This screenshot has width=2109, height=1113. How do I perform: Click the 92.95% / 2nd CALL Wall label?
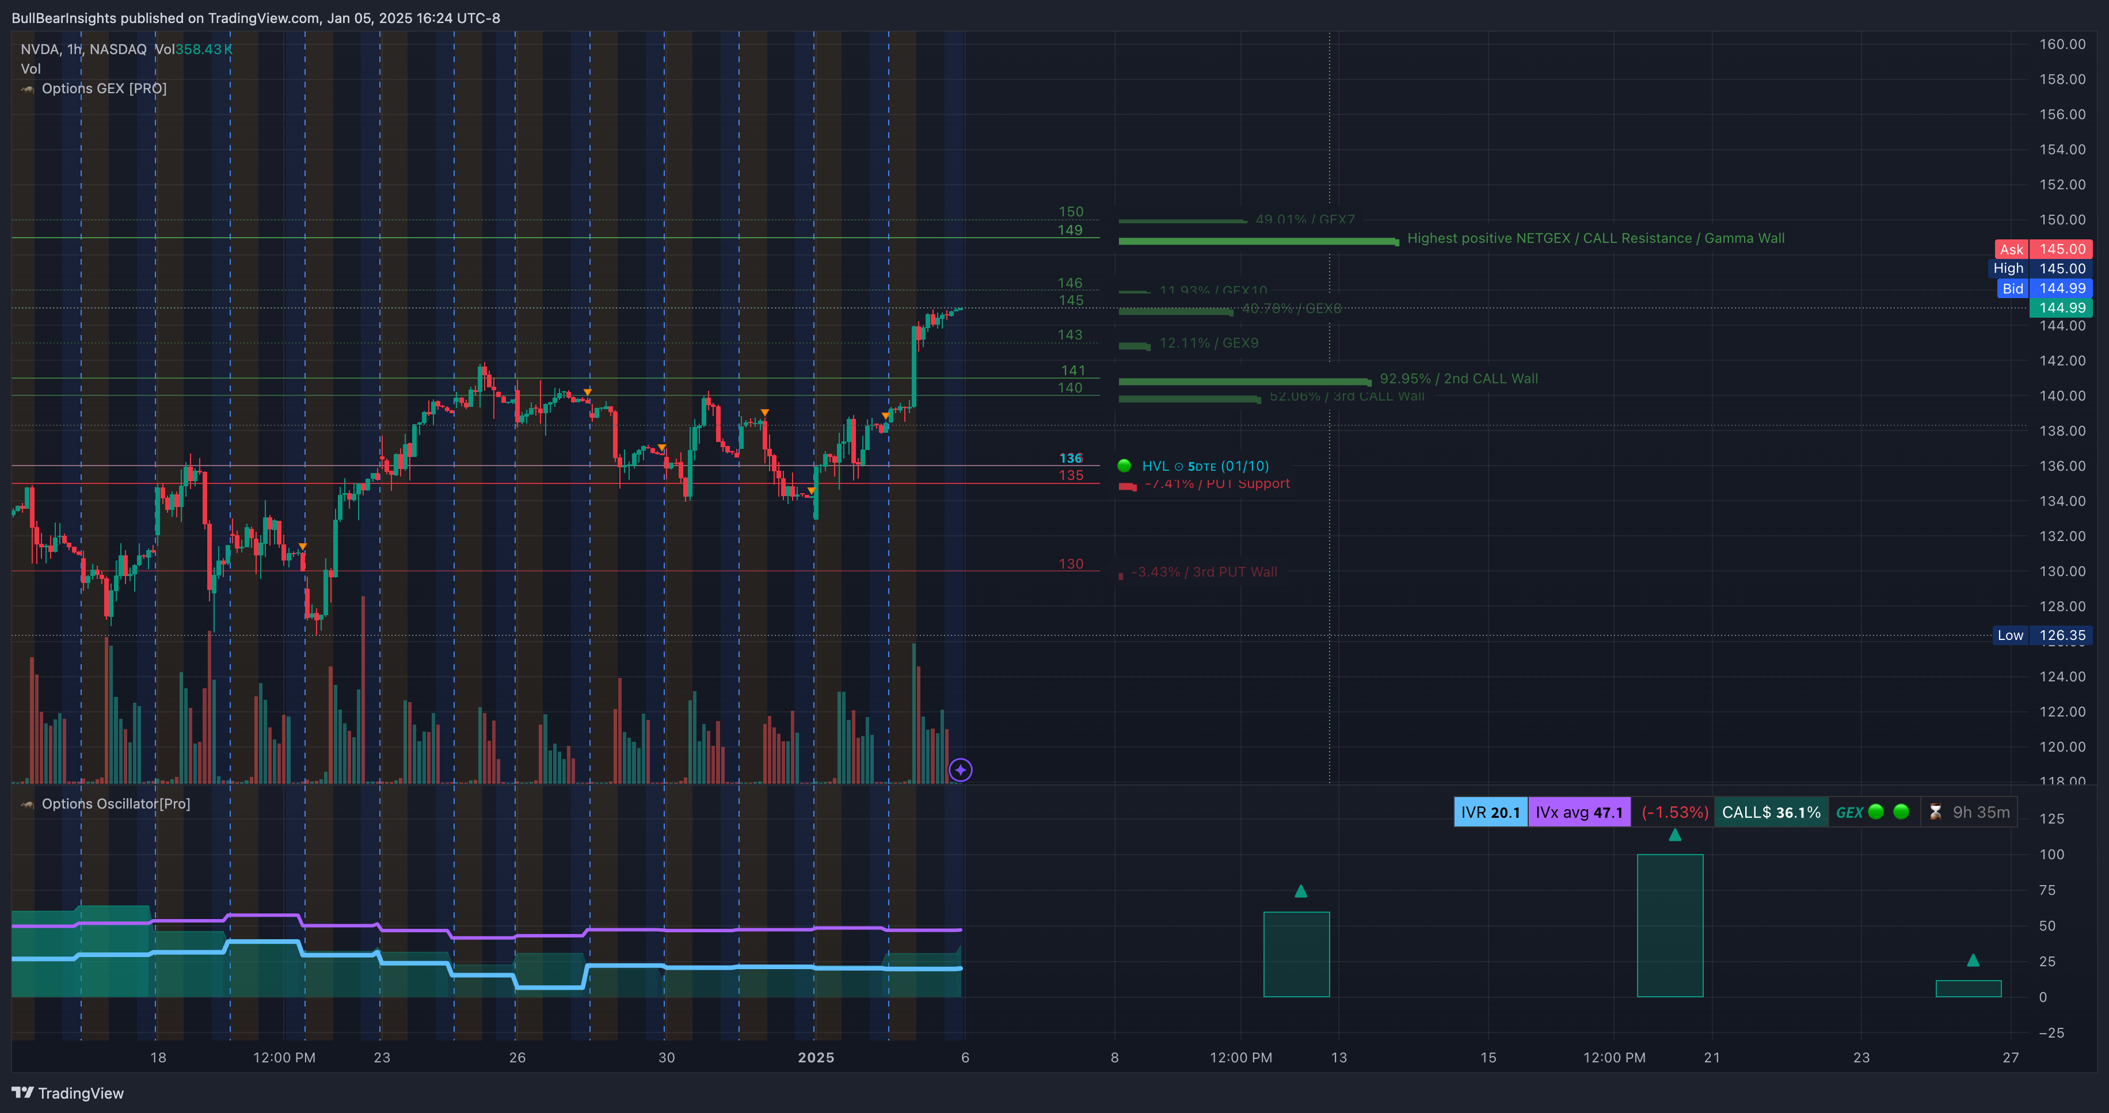click(1459, 378)
